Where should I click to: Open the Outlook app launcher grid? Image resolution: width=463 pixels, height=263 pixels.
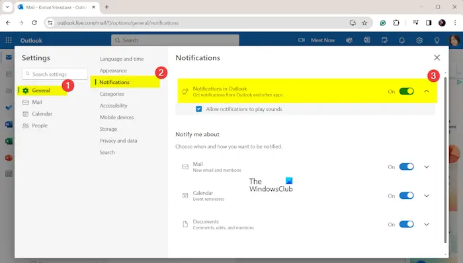tap(9, 40)
